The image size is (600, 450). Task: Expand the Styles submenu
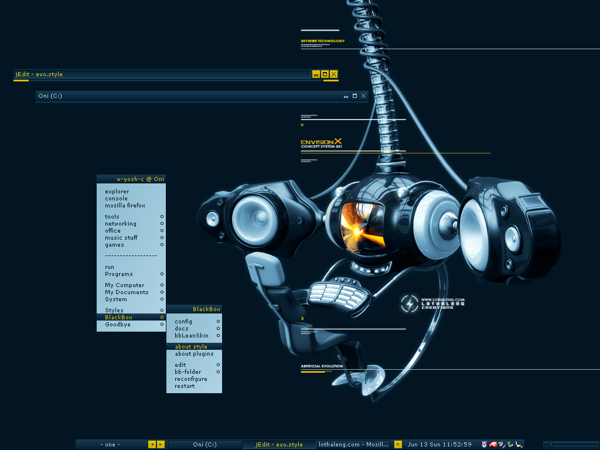point(131,310)
